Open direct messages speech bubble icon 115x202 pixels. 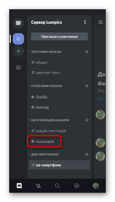[x=18, y=23]
